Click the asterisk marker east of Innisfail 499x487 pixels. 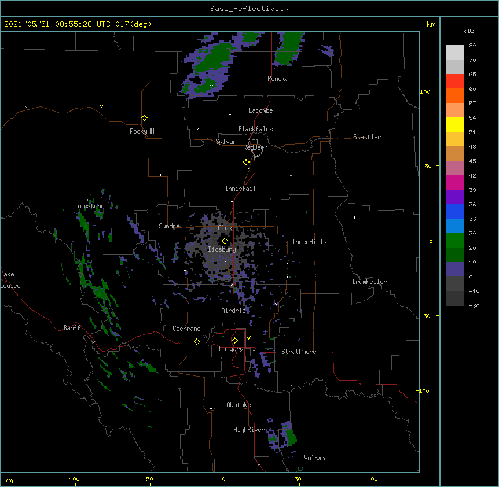click(291, 175)
